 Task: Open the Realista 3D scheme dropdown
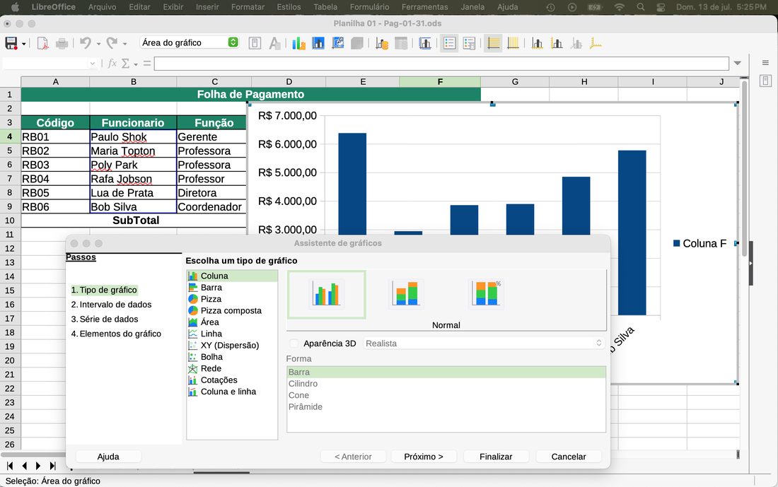tap(484, 344)
